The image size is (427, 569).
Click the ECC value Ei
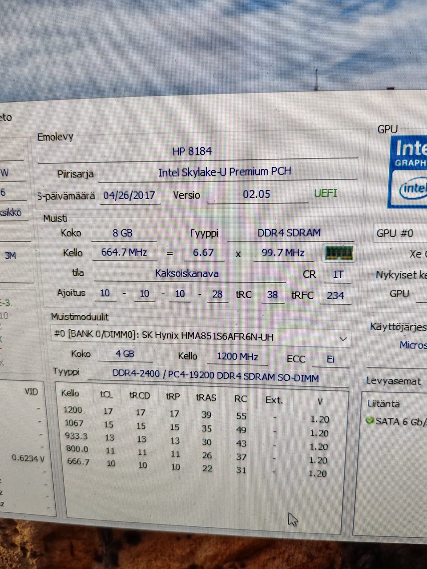(330, 359)
